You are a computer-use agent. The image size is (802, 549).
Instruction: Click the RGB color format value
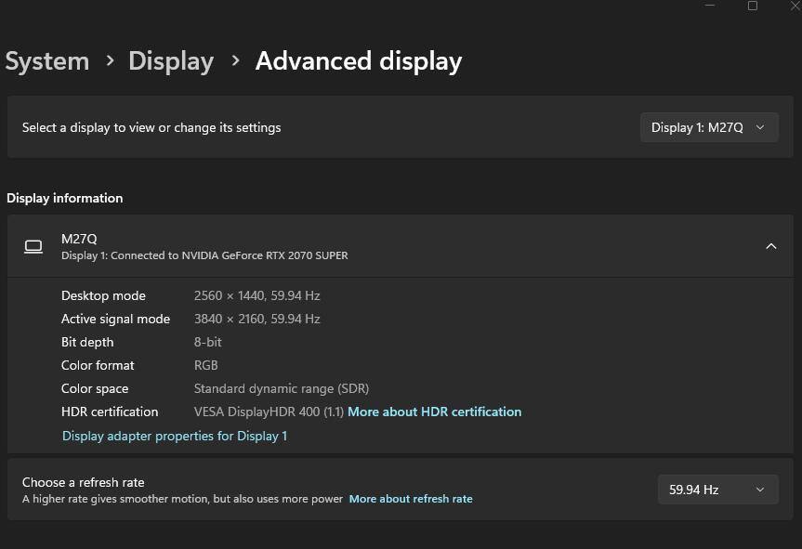pos(205,365)
